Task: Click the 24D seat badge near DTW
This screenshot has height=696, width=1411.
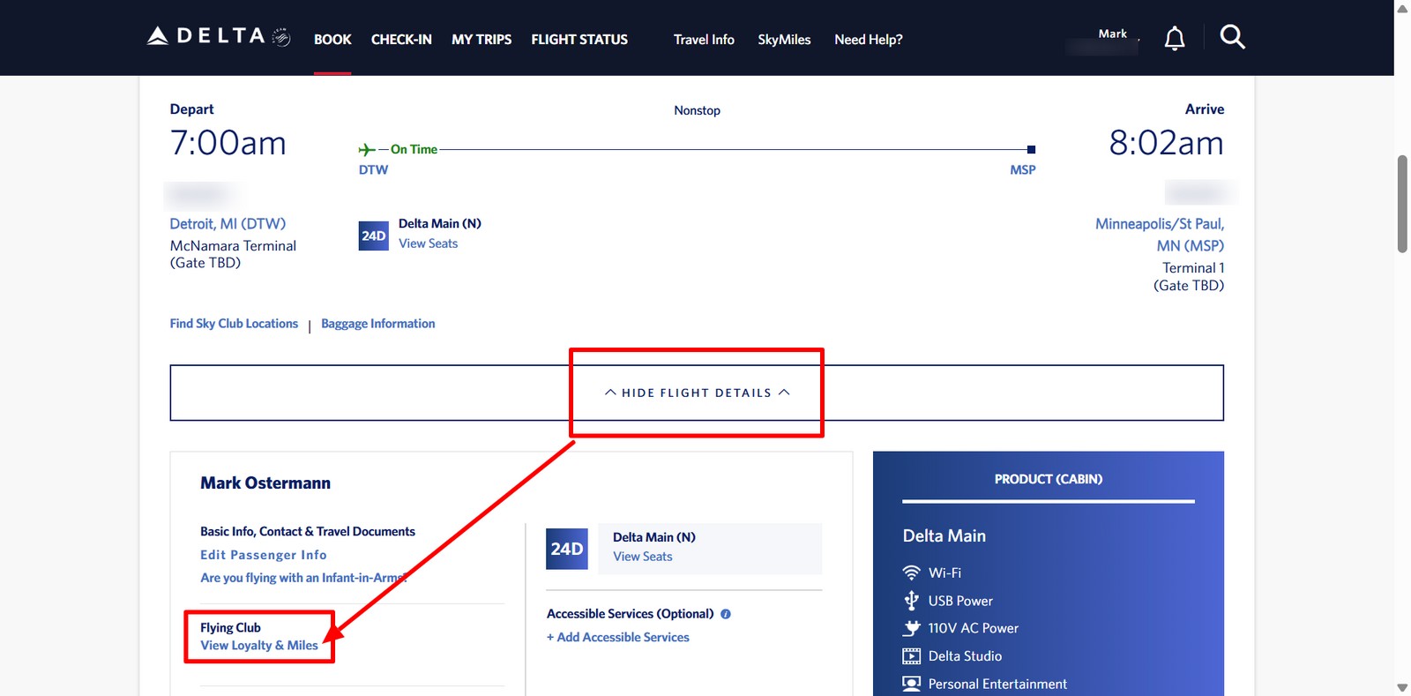Action: (374, 236)
